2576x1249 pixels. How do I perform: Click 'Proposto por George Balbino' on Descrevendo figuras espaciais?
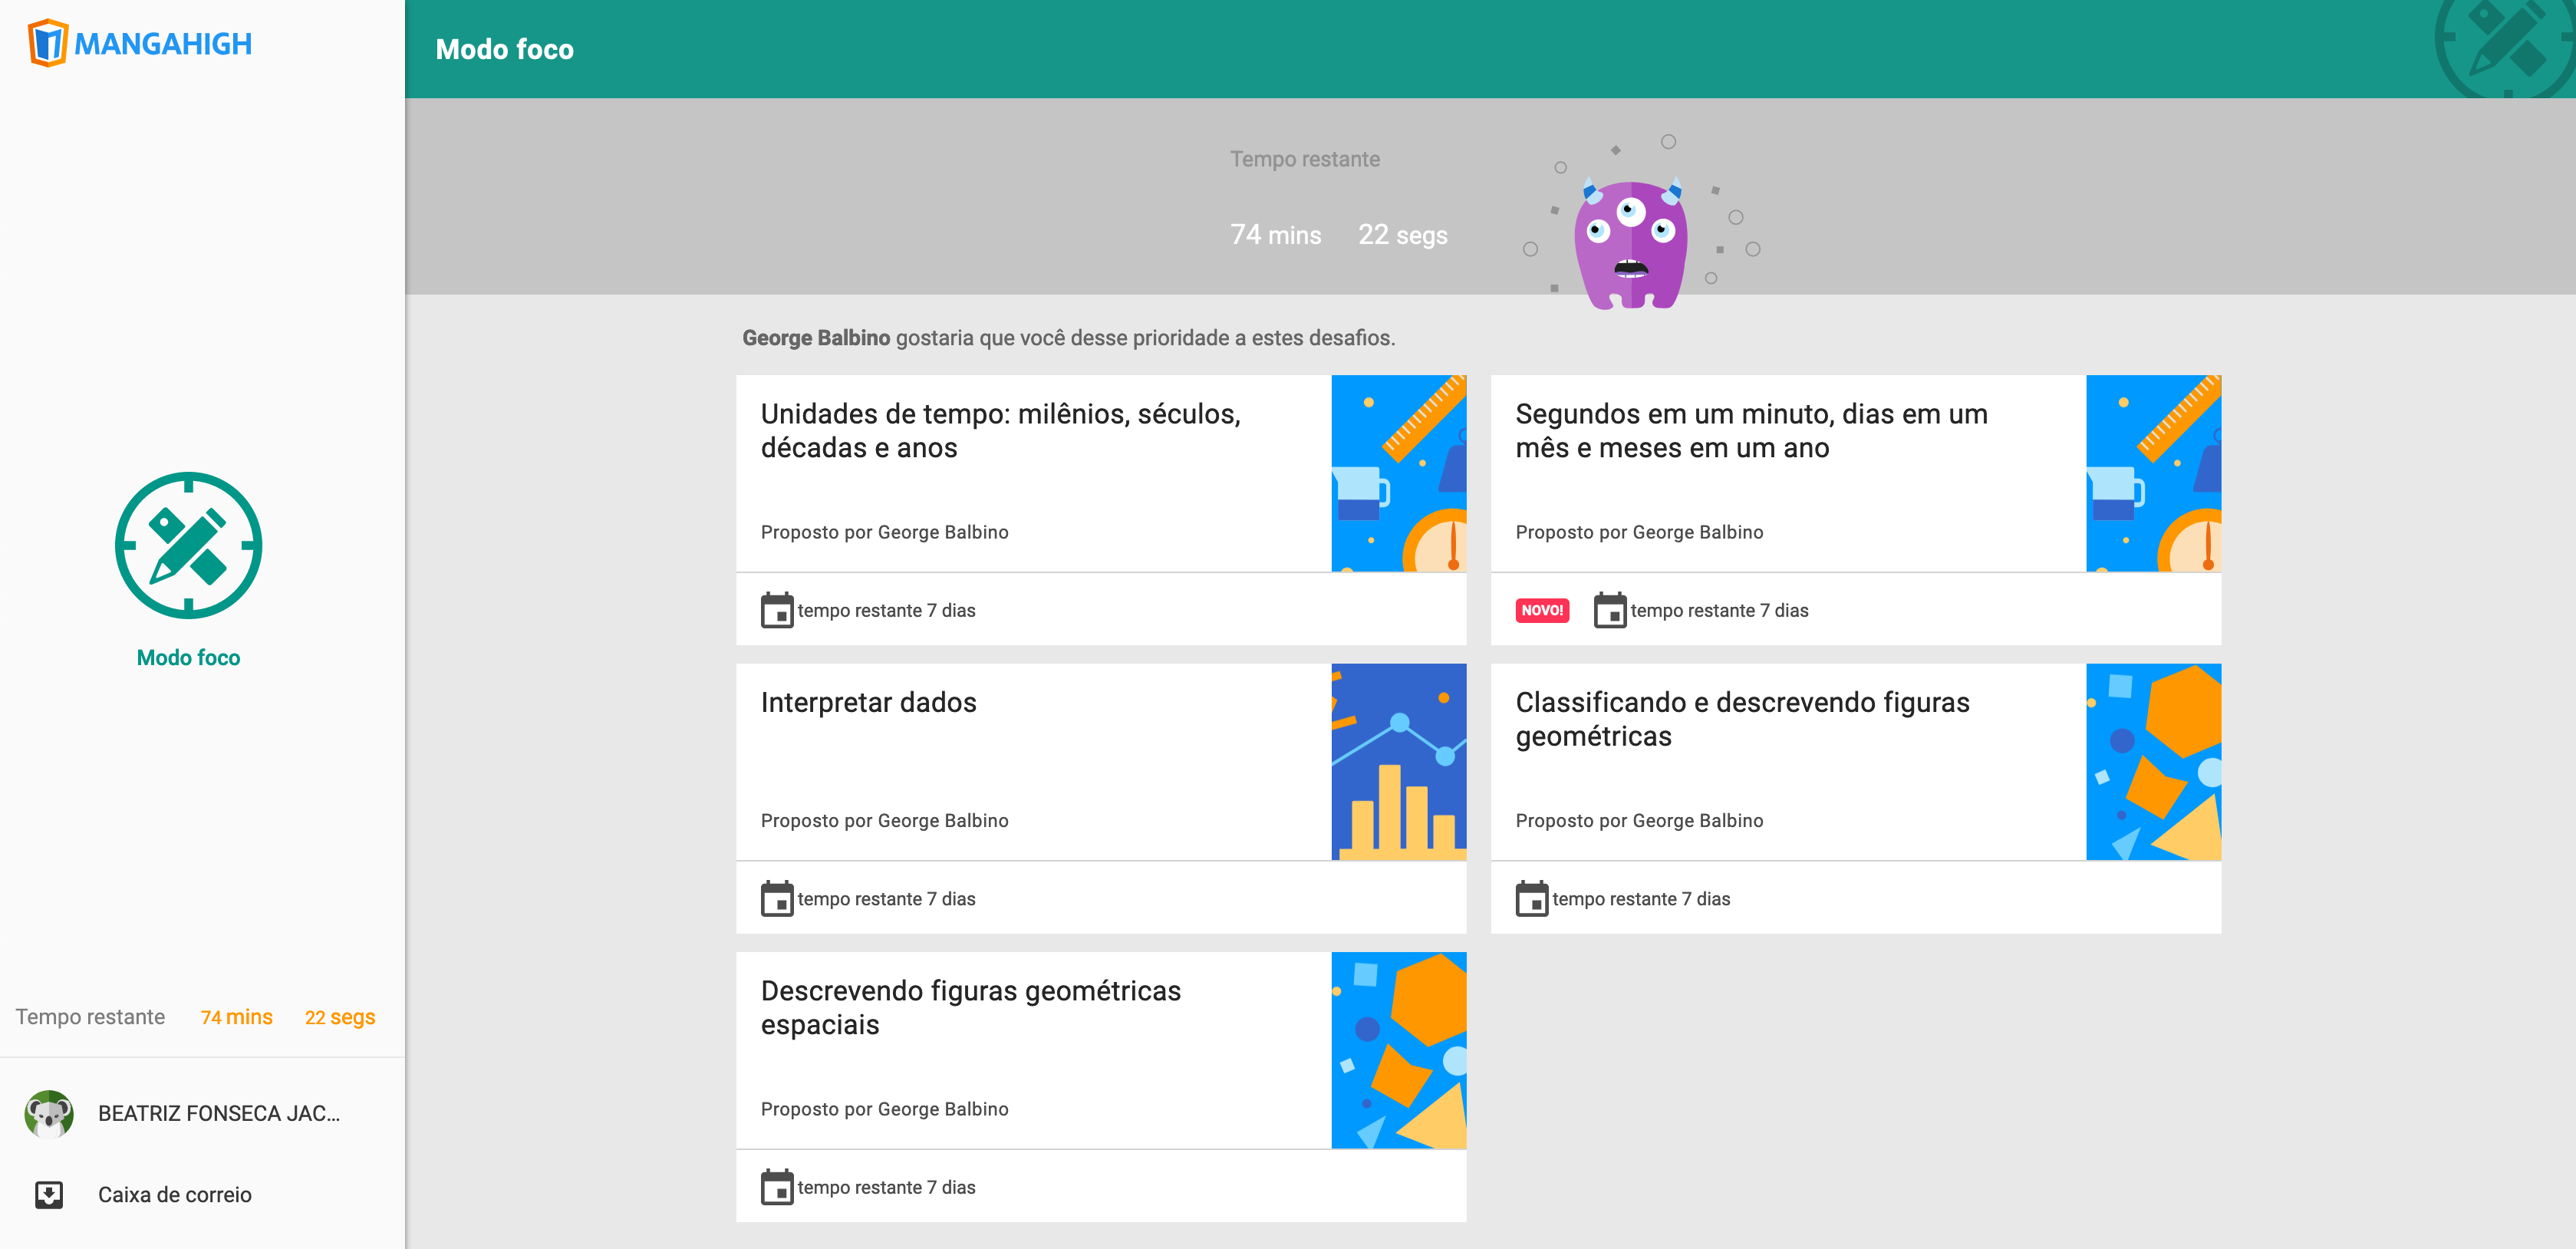(884, 1110)
